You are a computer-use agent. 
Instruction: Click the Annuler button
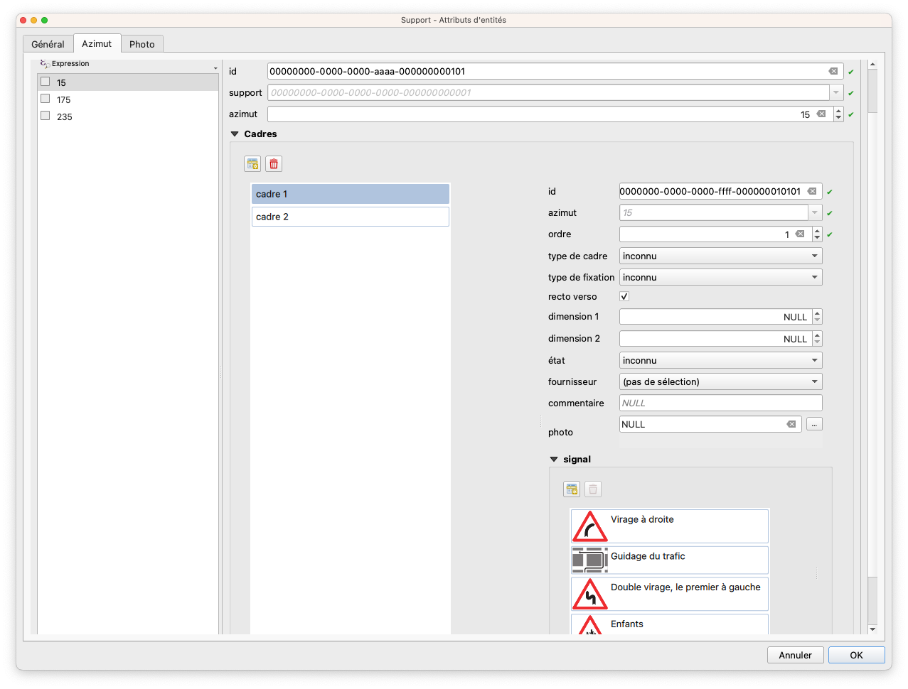coord(795,655)
